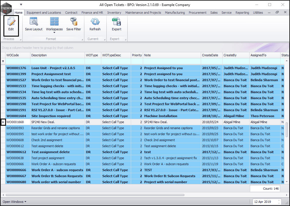The image size is (290, 206).
Task: Click the row indicator arrow for WO0001668
Action: [3, 122]
